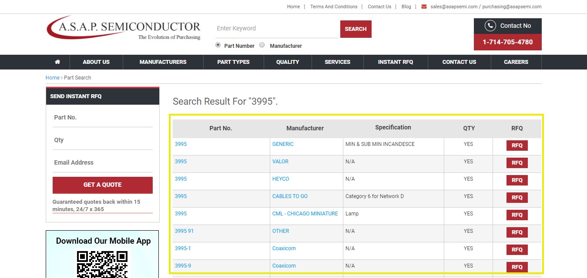This screenshot has height=278, width=587.
Task: Click RFQ button for part 3995-9
Action: point(517,267)
